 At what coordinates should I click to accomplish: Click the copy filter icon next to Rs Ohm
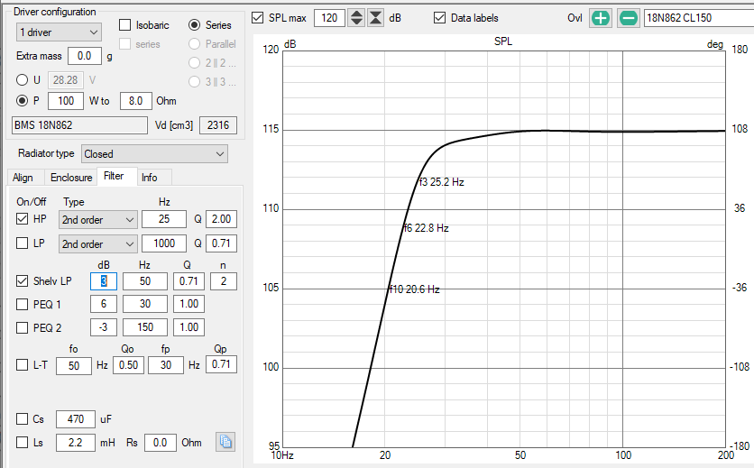(225, 442)
